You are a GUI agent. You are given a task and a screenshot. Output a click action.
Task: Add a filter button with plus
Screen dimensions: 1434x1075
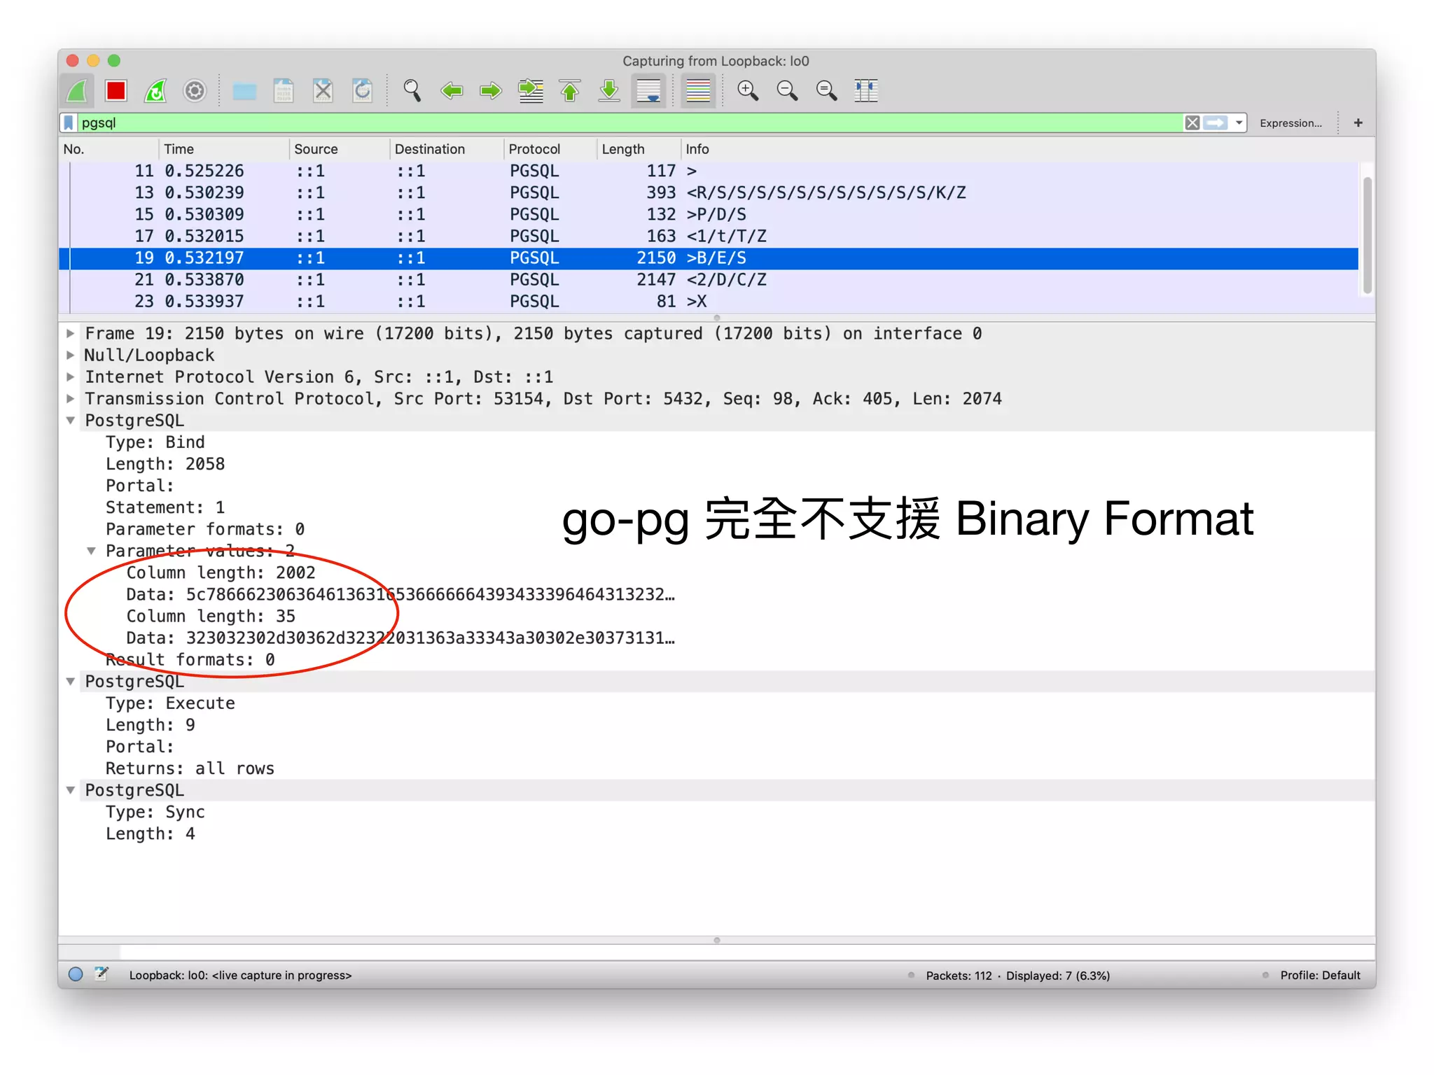point(1358,123)
